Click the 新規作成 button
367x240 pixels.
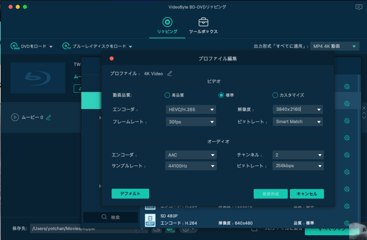coord(271,194)
